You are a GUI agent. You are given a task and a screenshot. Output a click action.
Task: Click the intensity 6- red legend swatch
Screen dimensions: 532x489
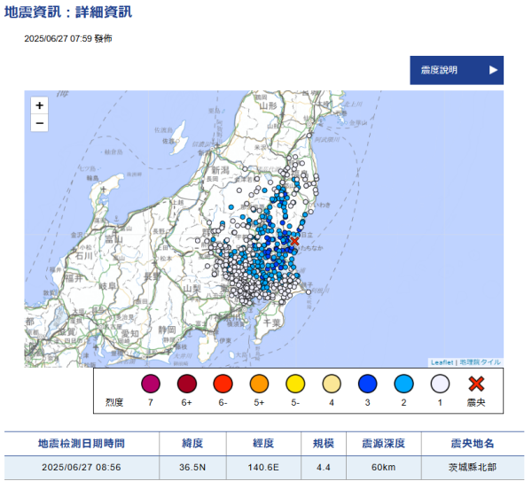click(x=223, y=384)
